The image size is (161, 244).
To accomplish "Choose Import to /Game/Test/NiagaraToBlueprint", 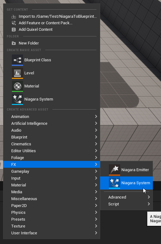I will [x=51, y=16].
